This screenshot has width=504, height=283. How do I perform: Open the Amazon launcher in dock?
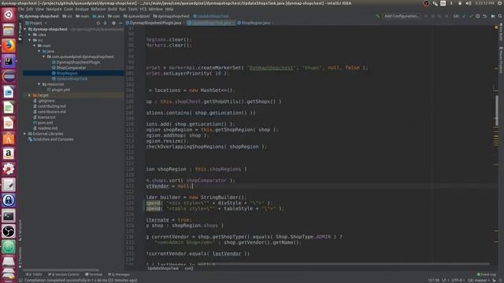[x=9, y=154]
